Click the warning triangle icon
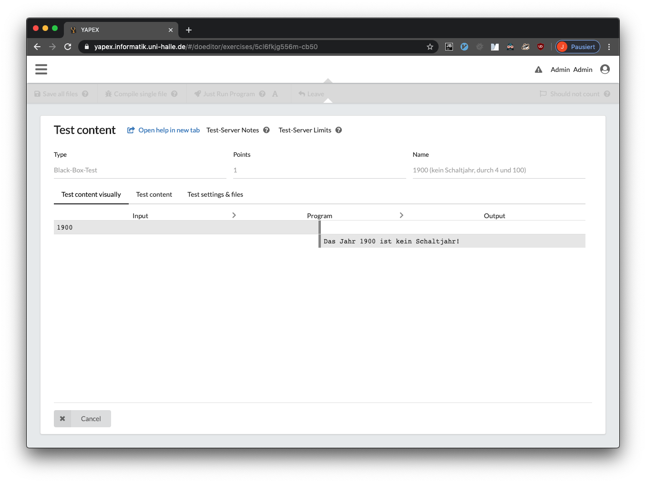Screen dimensions: 646x483 (x=538, y=70)
